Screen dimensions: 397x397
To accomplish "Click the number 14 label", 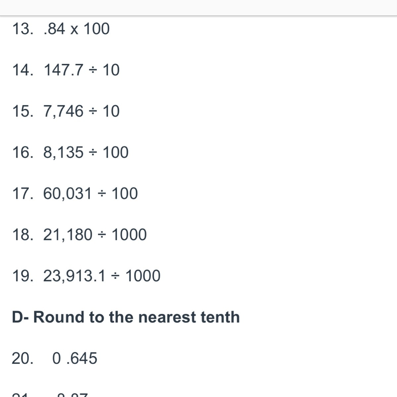I will tap(23, 70).
